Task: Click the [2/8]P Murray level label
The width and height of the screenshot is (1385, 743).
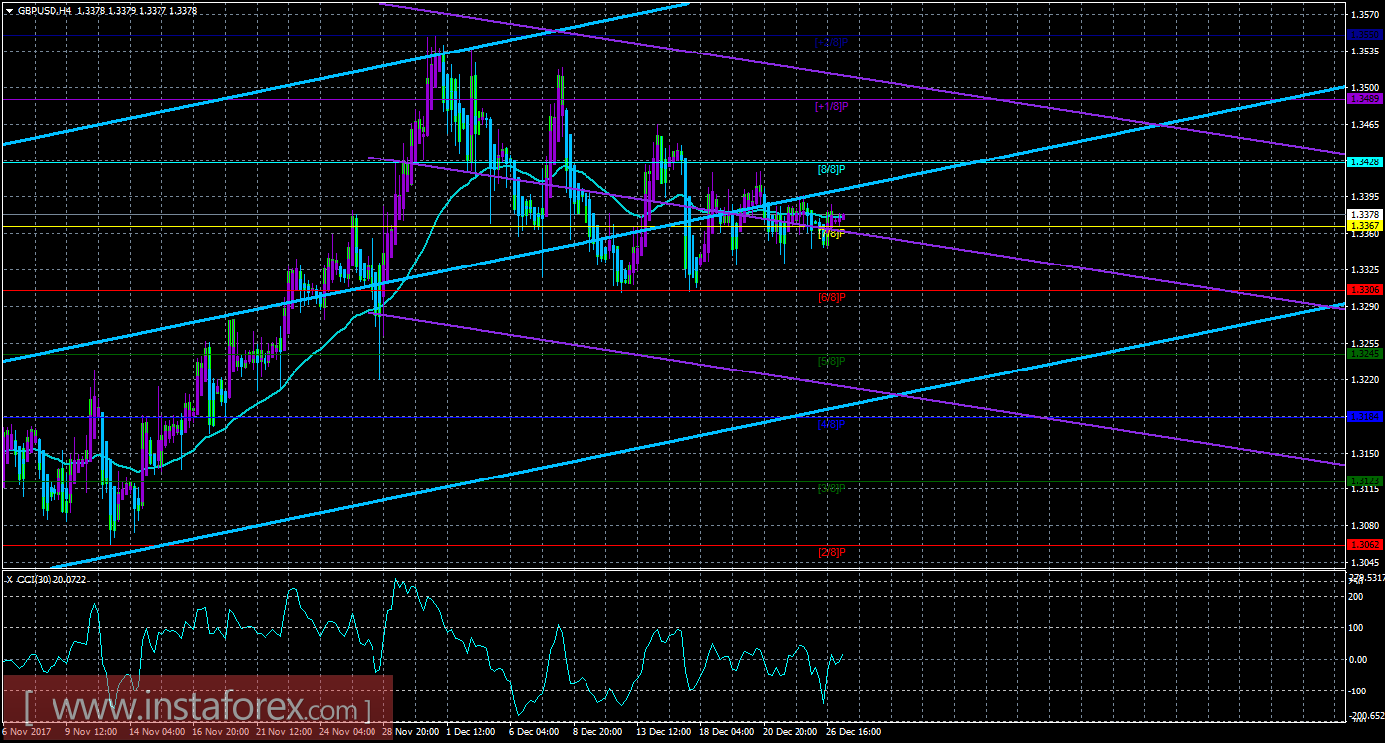Action: 830,552
